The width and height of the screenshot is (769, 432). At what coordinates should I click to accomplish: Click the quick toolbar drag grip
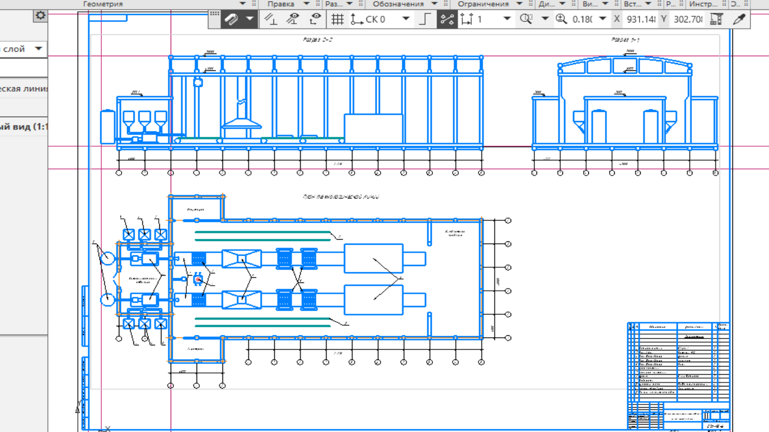214,14
